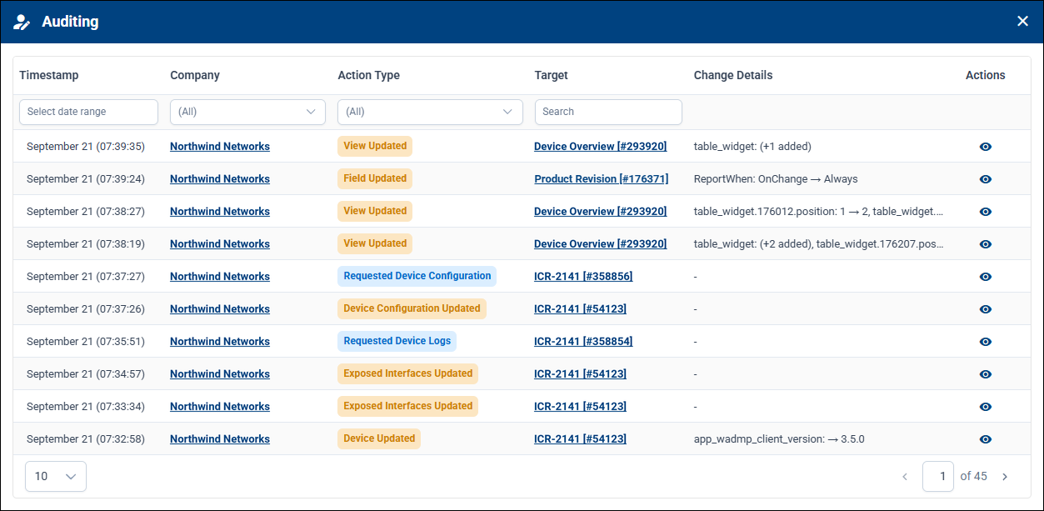Open Northwind Networks link in 07:39:24 row

(220, 179)
